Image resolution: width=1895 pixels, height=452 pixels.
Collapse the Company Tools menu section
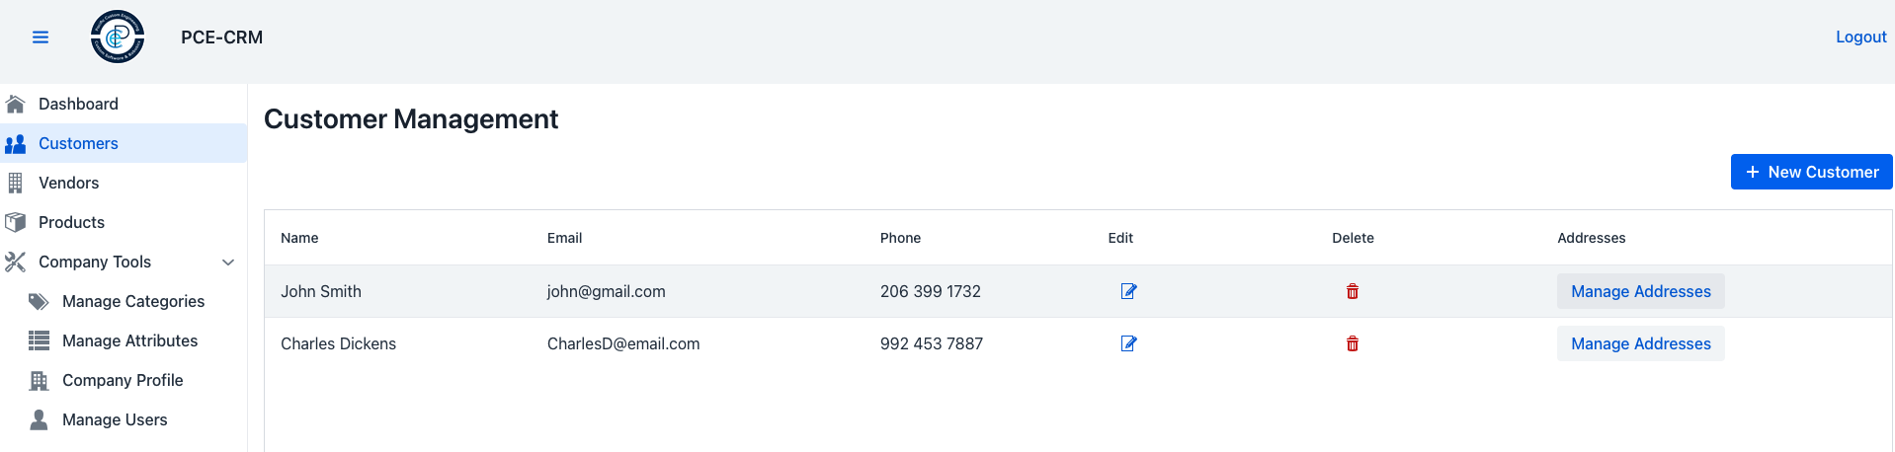click(95, 262)
